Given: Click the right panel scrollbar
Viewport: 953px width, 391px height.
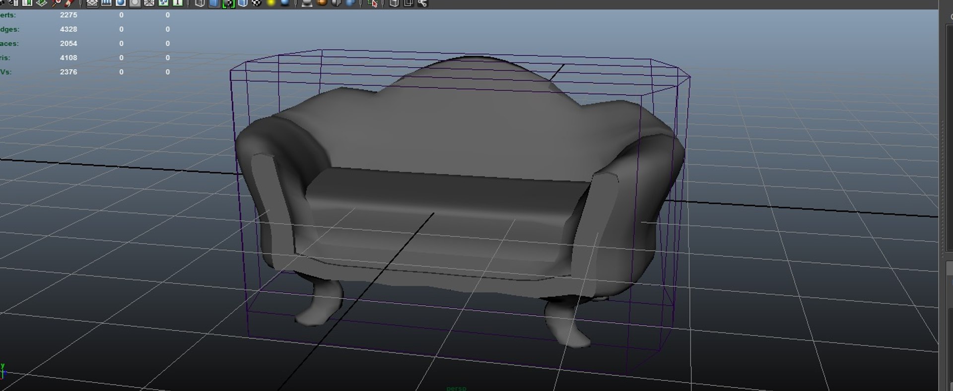Looking at the screenshot, I should pyautogui.click(x=942, y=189).
